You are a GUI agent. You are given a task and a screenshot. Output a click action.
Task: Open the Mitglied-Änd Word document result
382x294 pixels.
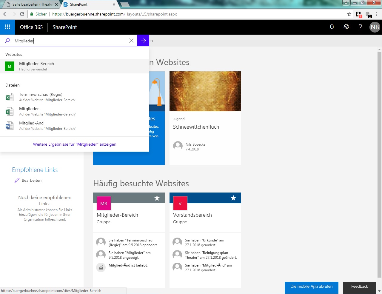31,125
